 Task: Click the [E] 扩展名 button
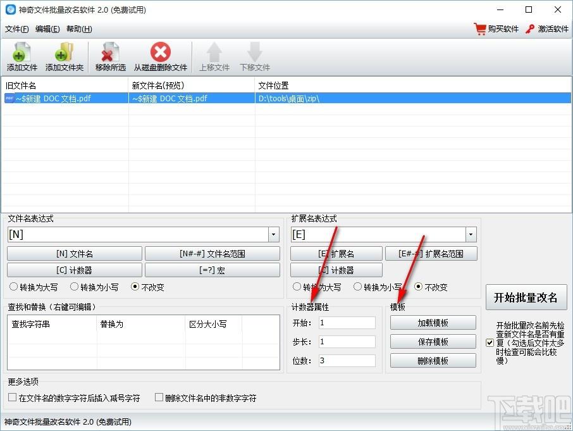(336, 254)
